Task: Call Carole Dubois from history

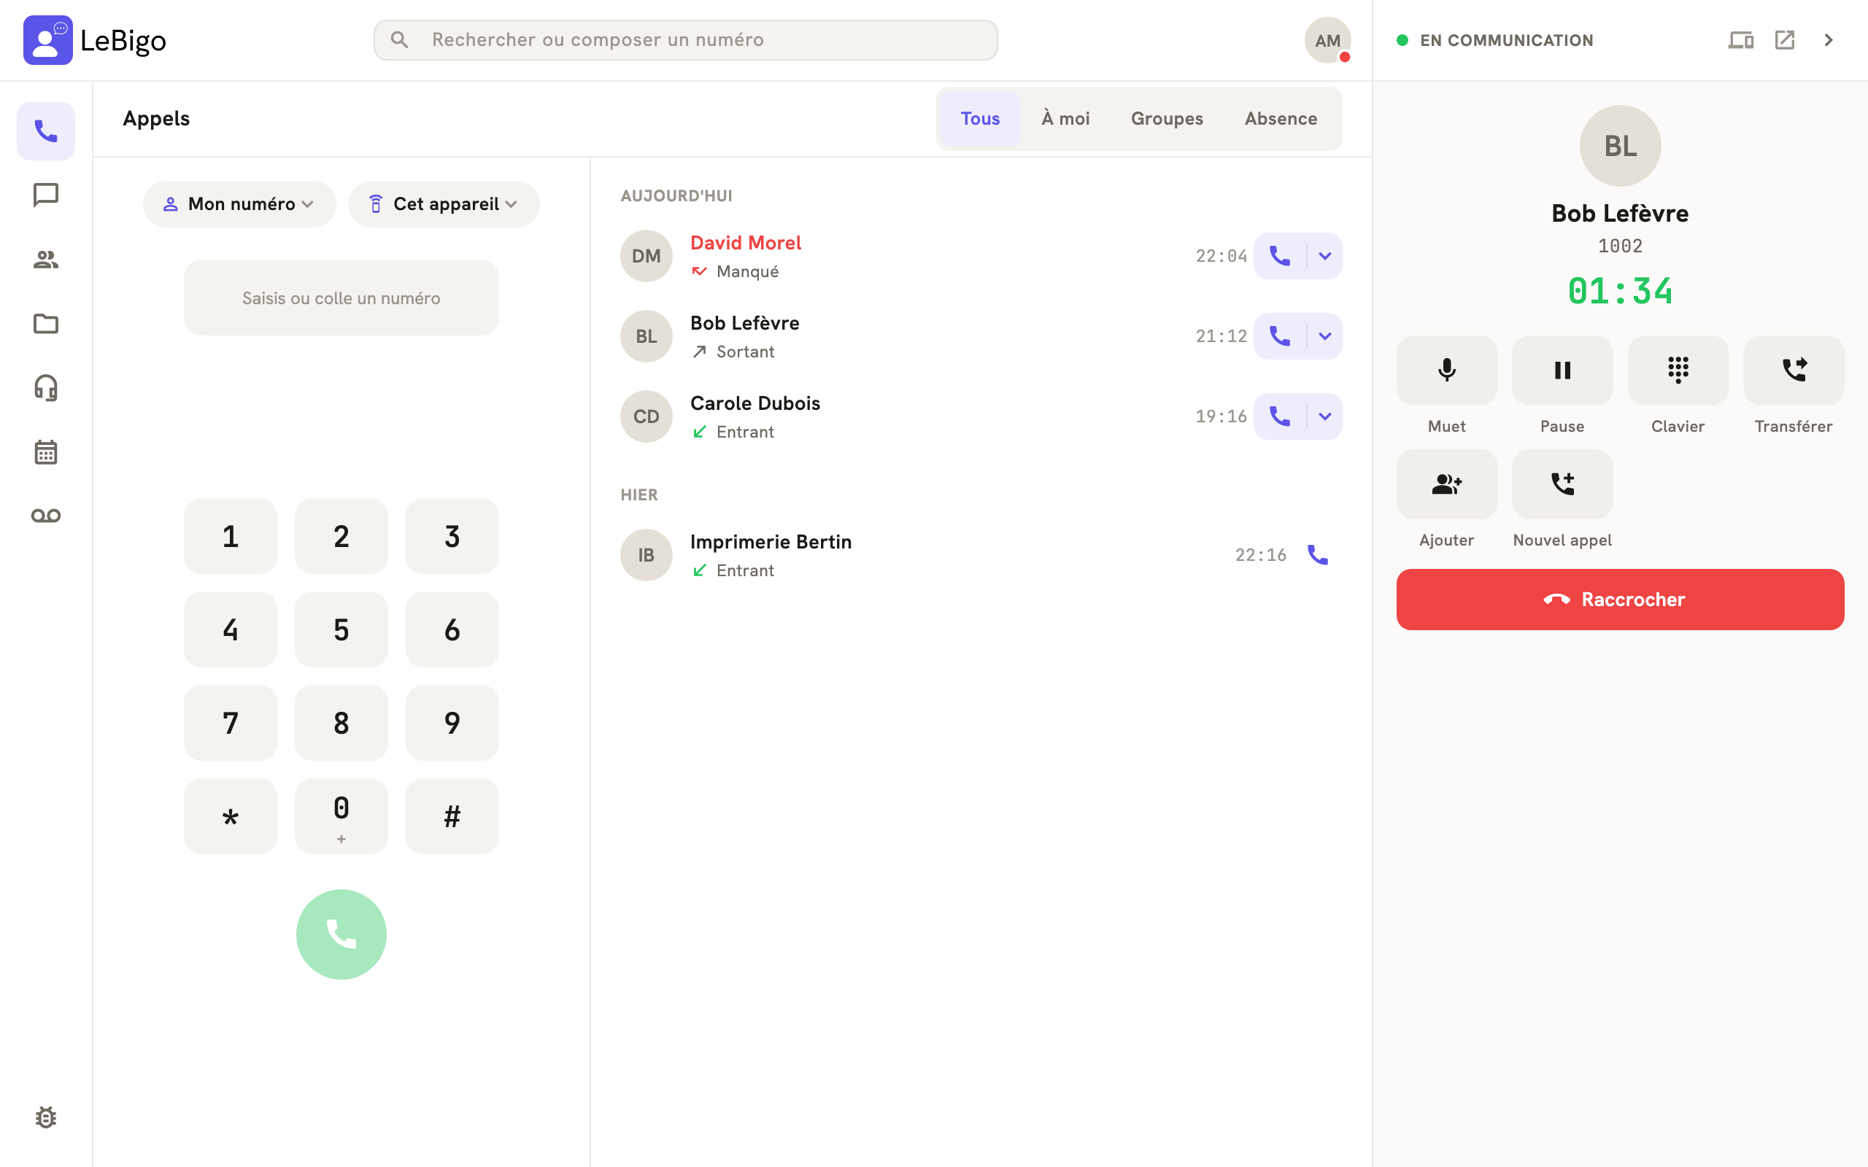Action: pos(1280,416)
